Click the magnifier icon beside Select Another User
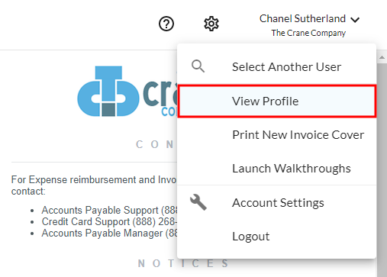Viewport: 387px width, 277px height. pos(198,66)
